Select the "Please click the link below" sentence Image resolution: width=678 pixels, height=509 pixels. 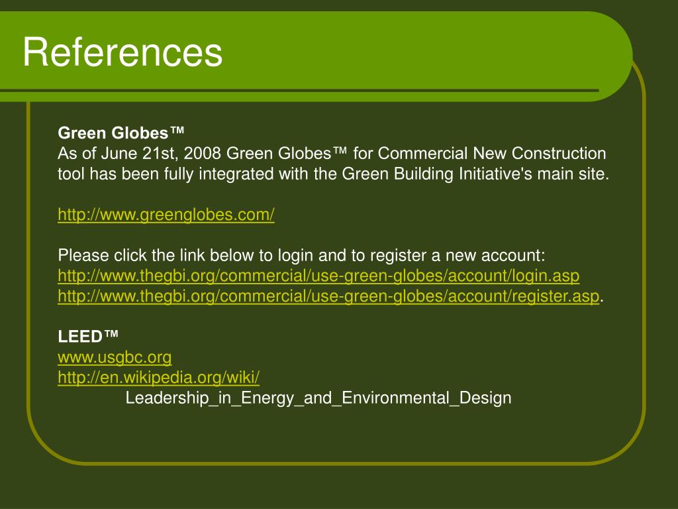301,255
